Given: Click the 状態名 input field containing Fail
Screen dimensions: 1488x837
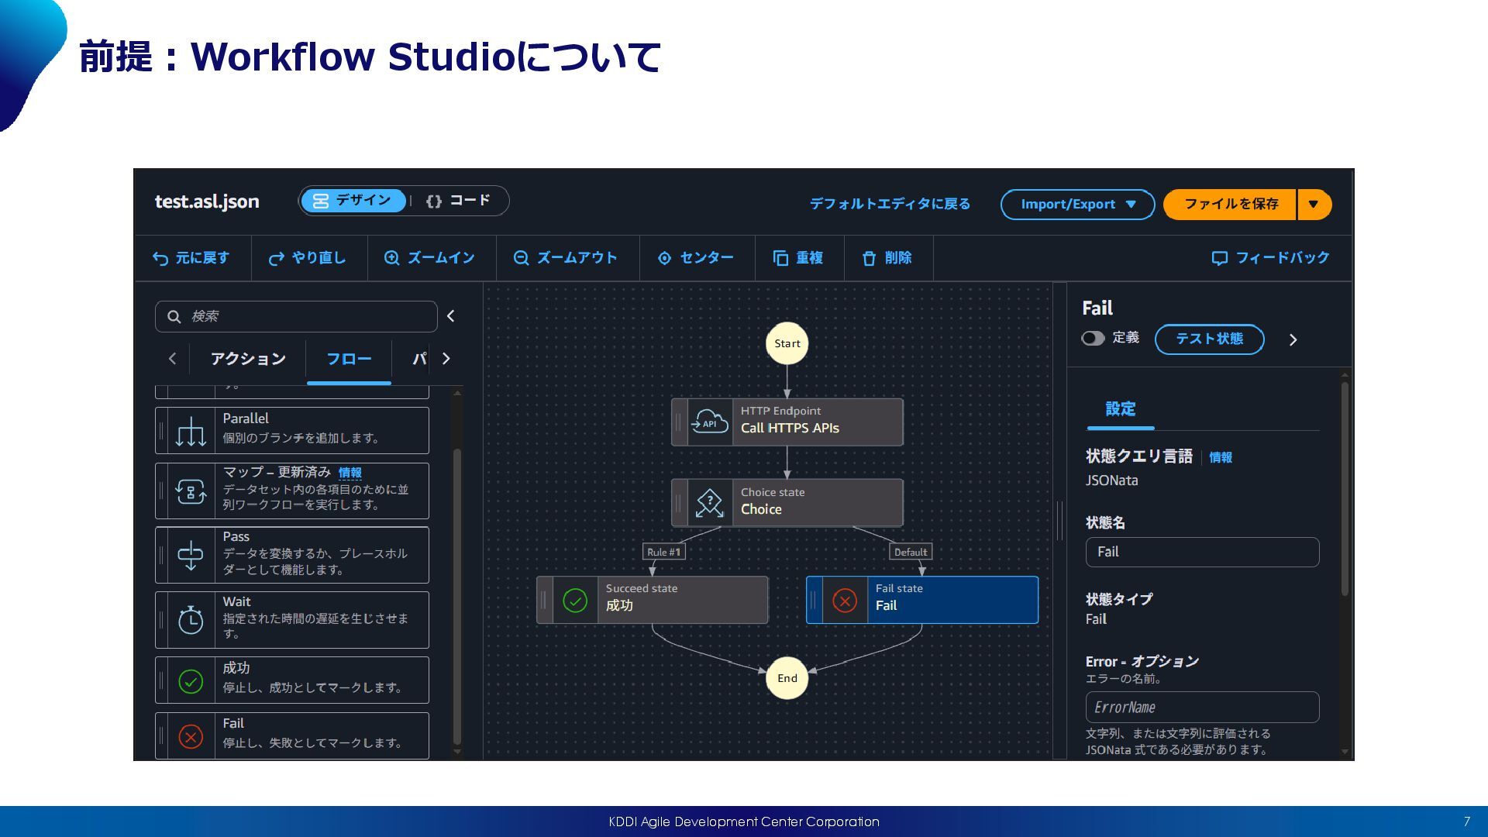Looking at the screenshot, I should click(x=1202, y=553).
